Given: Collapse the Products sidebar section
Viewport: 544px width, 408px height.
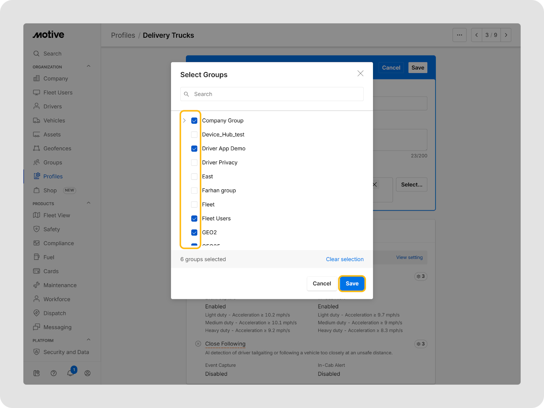Looking at the screenshot, I should pyautogui.click(x=89, y=203).
